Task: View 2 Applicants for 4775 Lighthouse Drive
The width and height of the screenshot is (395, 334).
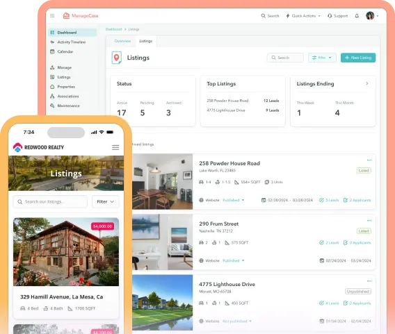Action: tap(357, 303)
